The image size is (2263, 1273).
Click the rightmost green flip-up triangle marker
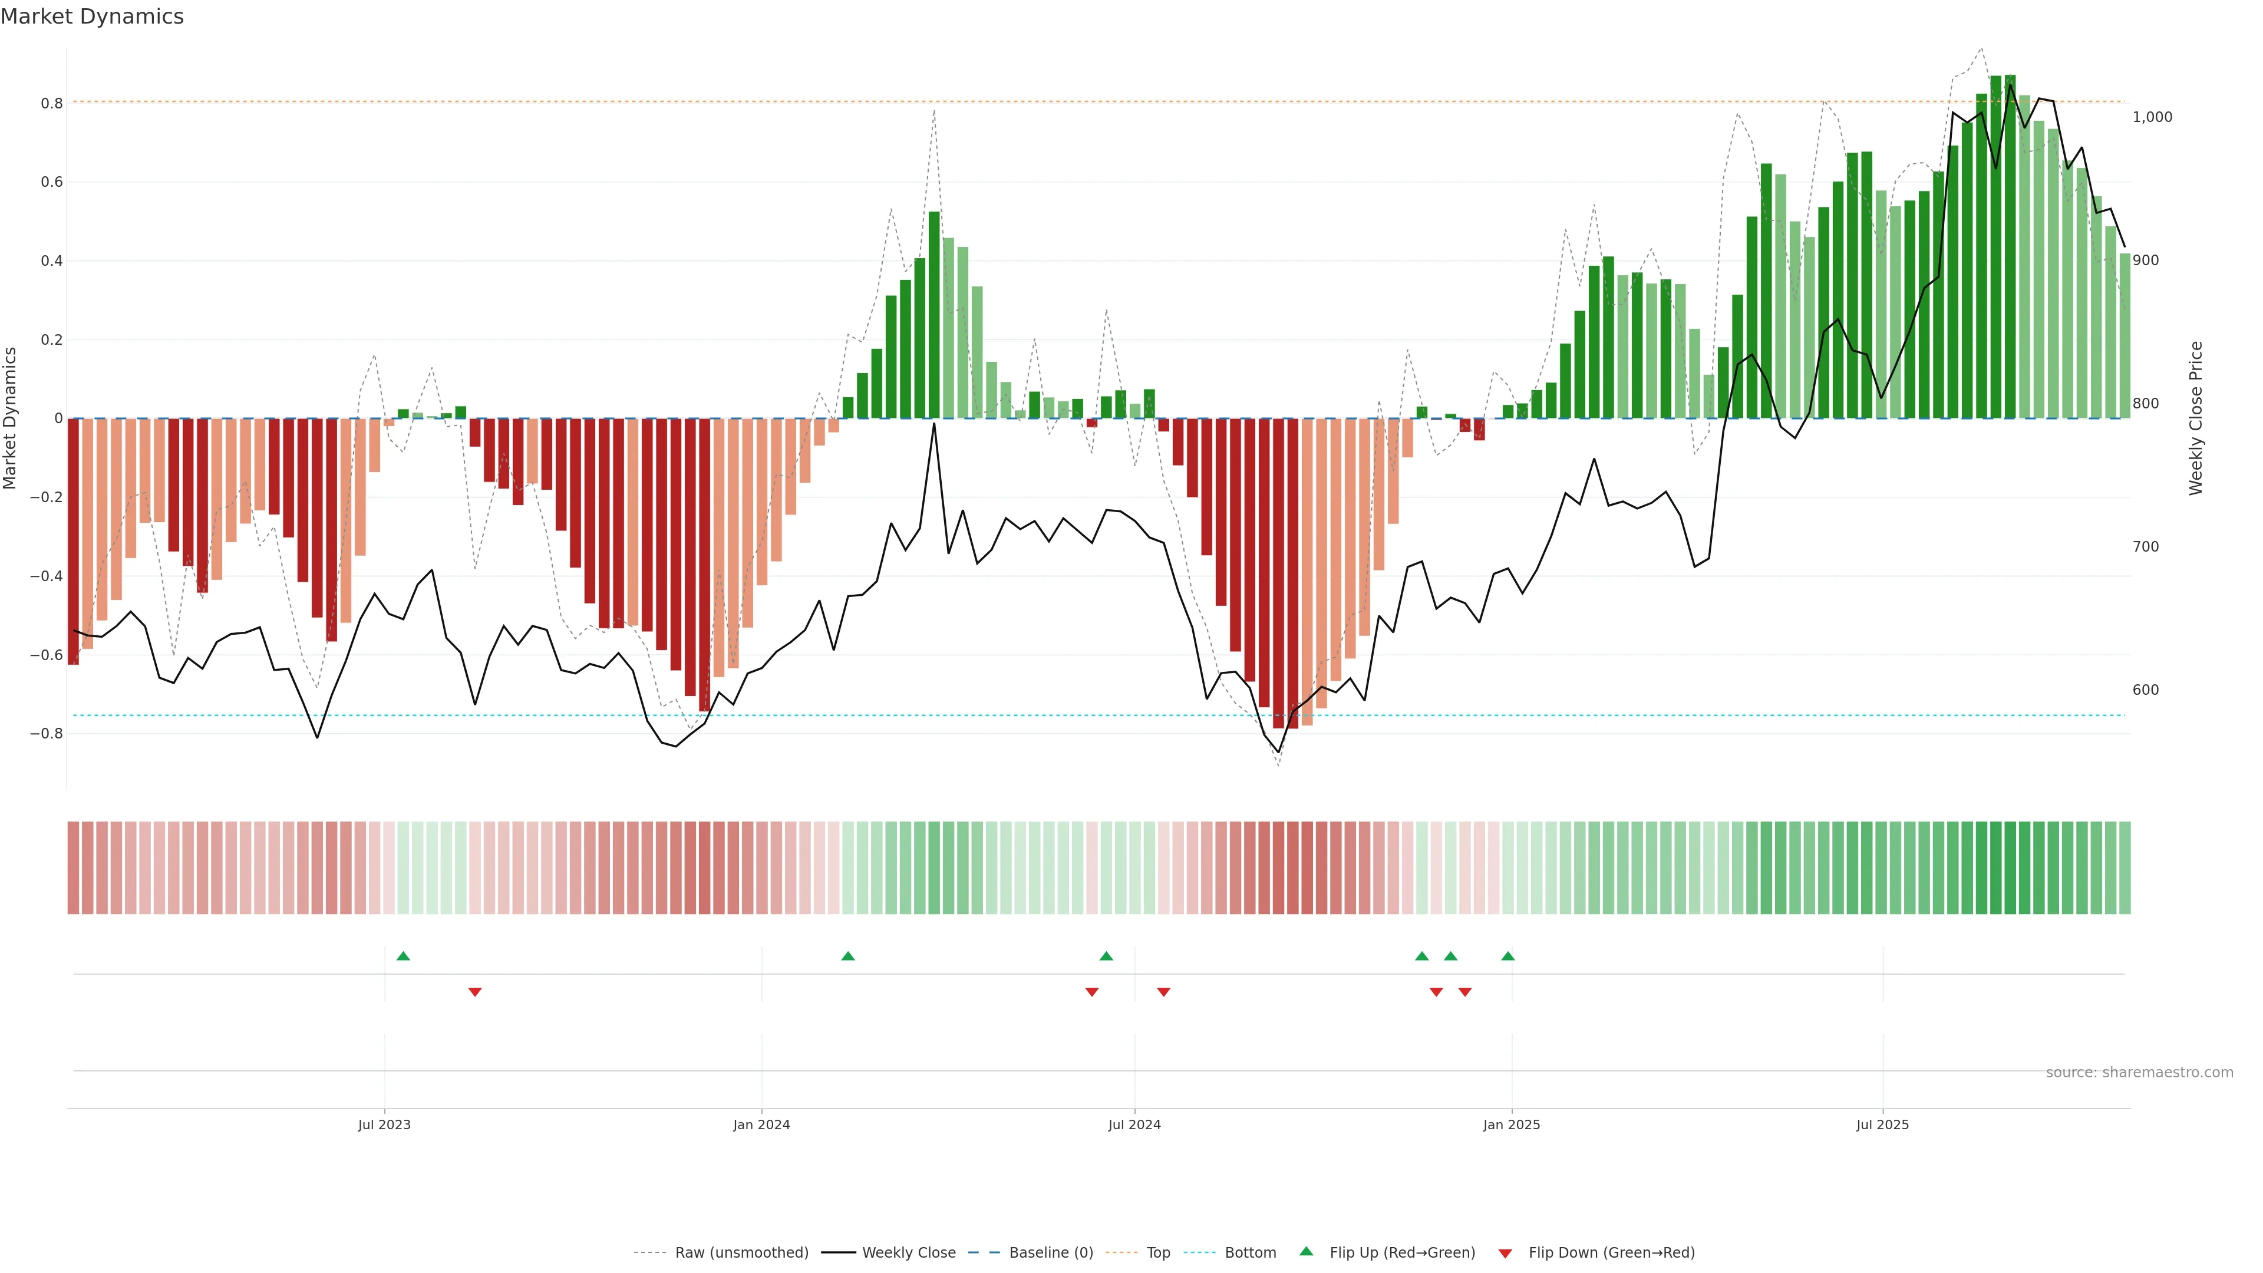[1509, 956]
